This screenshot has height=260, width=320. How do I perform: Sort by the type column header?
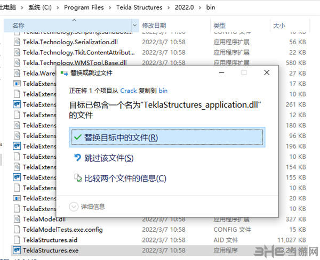click(219, 26)
